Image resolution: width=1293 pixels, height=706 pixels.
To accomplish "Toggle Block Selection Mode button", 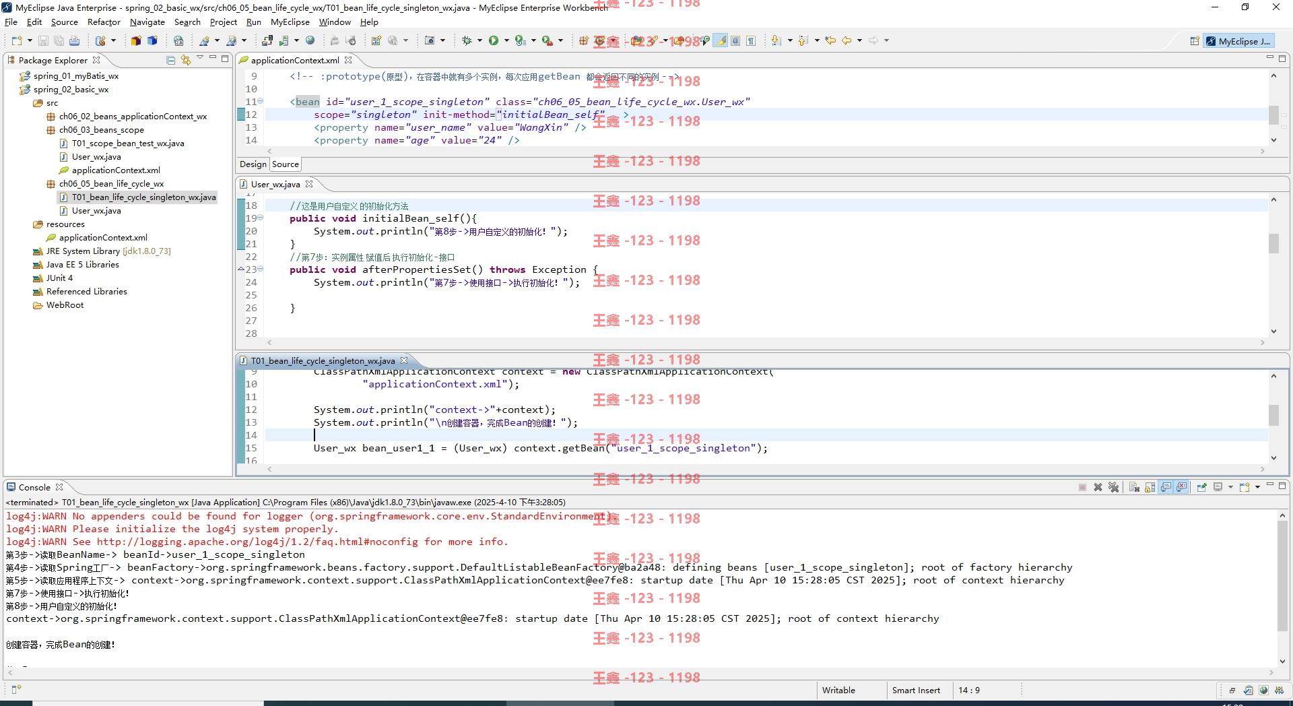I will tap(736, 41).
